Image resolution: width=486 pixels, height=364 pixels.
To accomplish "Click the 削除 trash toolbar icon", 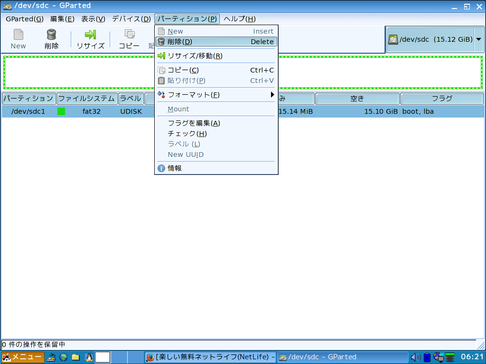I will click(51, 34).
